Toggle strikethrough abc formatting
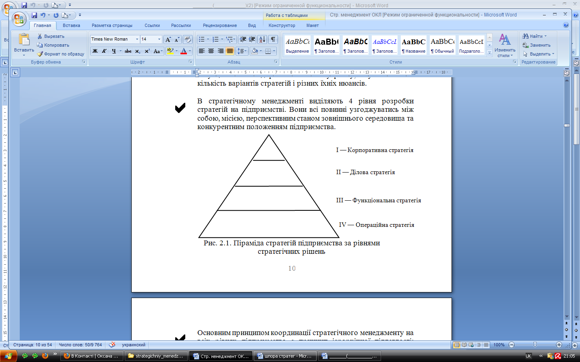580x362 pixels. 128,51
